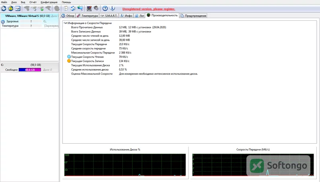The width and height of the screenshot is (320, 182).
Task: Click the fourth gray disk test icon
Action: (x=48, y=8)
